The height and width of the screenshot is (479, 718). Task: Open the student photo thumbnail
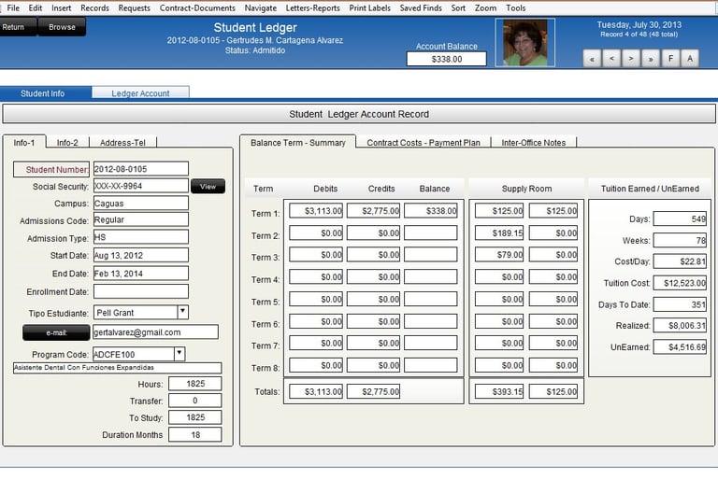tap(524, 43)
